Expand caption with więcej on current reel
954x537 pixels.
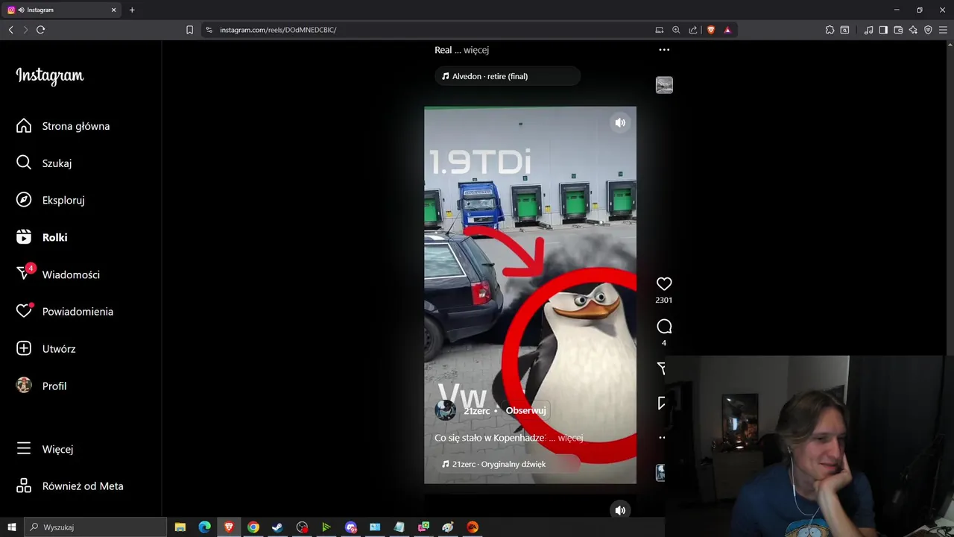(571, 438)
